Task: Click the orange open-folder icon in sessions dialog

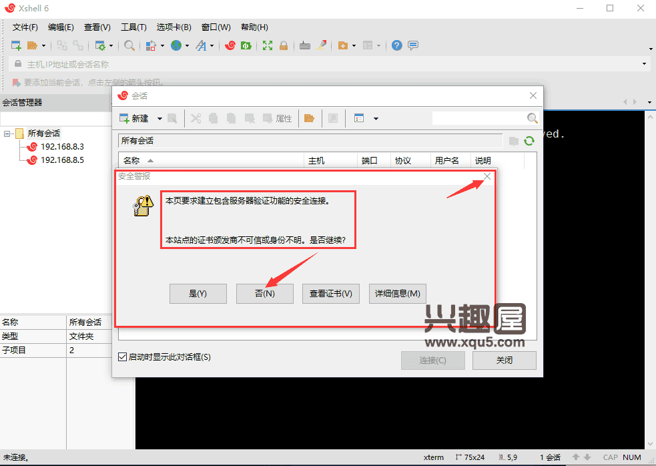Action: pyautogui.click(x=309, y=118)
